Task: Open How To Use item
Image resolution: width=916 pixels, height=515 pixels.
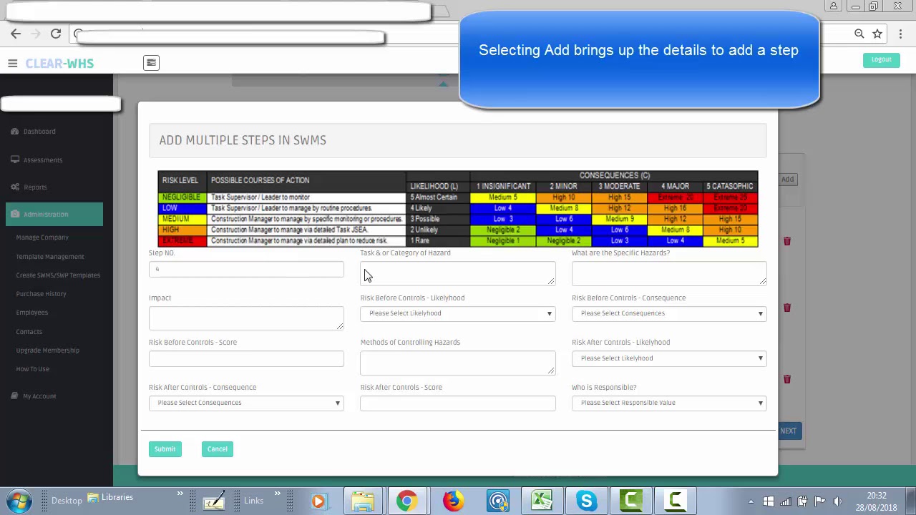Action: (x=33, y=368)
